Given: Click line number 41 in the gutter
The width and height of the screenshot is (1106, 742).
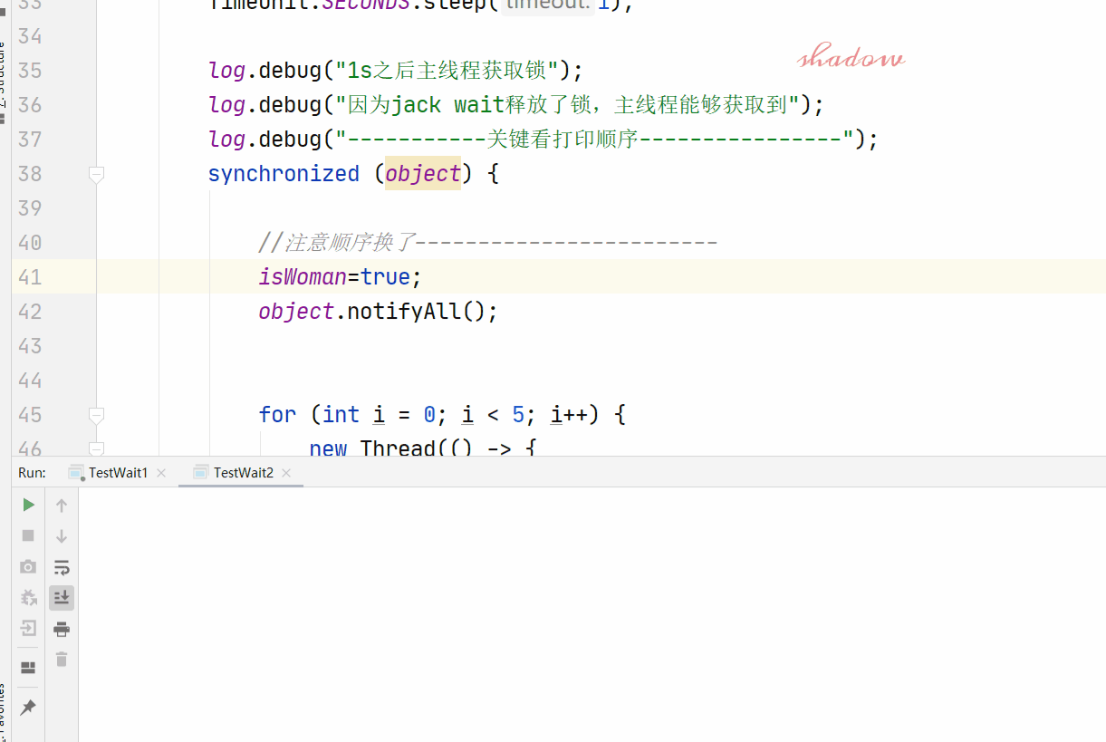Looking at the screenshot, I should (x=30, y=276).
